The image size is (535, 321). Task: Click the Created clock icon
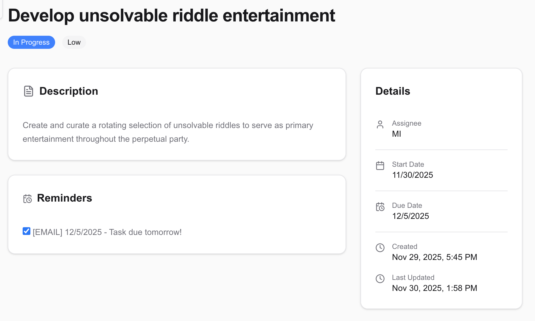click(x=380, y=248)
